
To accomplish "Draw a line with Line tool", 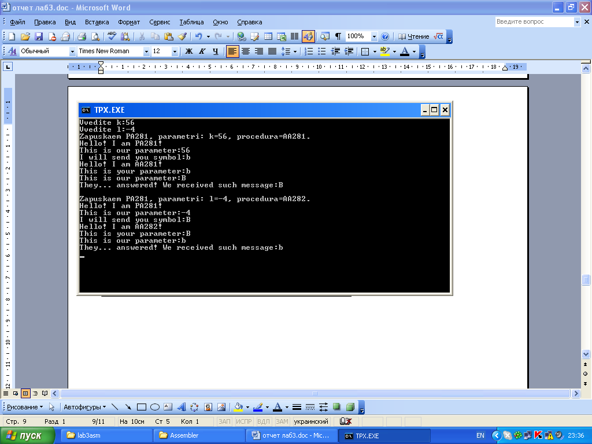I will 115,407.
